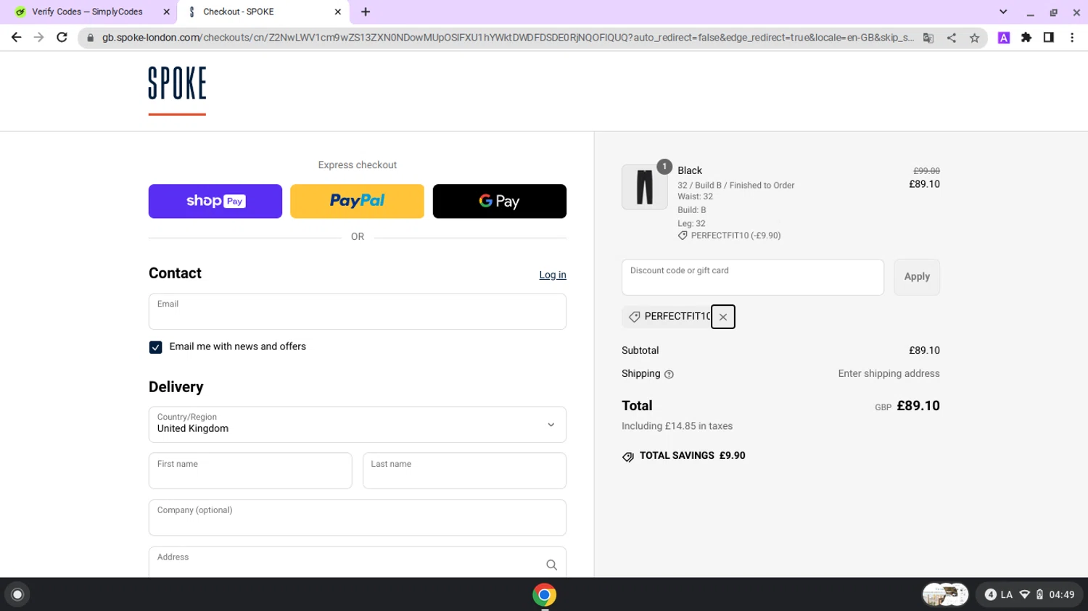Viewport: 1088px width, 611px height.
Task: Click the total savings tag icon
Action: click(628, 457)
